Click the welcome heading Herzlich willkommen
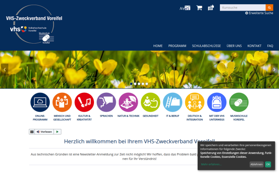279x174 pixels. coord(139,142)
